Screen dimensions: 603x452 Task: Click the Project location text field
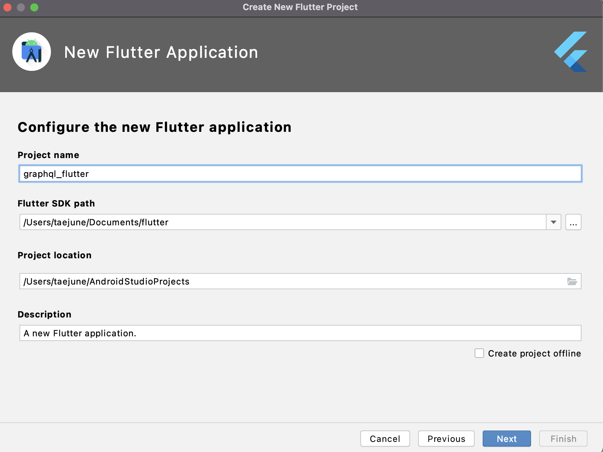[300, 281]
